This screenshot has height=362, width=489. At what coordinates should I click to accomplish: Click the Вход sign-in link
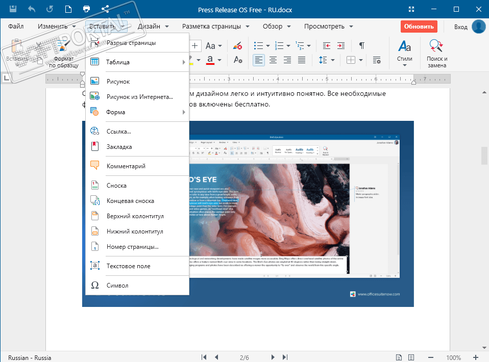click(x=460, y=27)
